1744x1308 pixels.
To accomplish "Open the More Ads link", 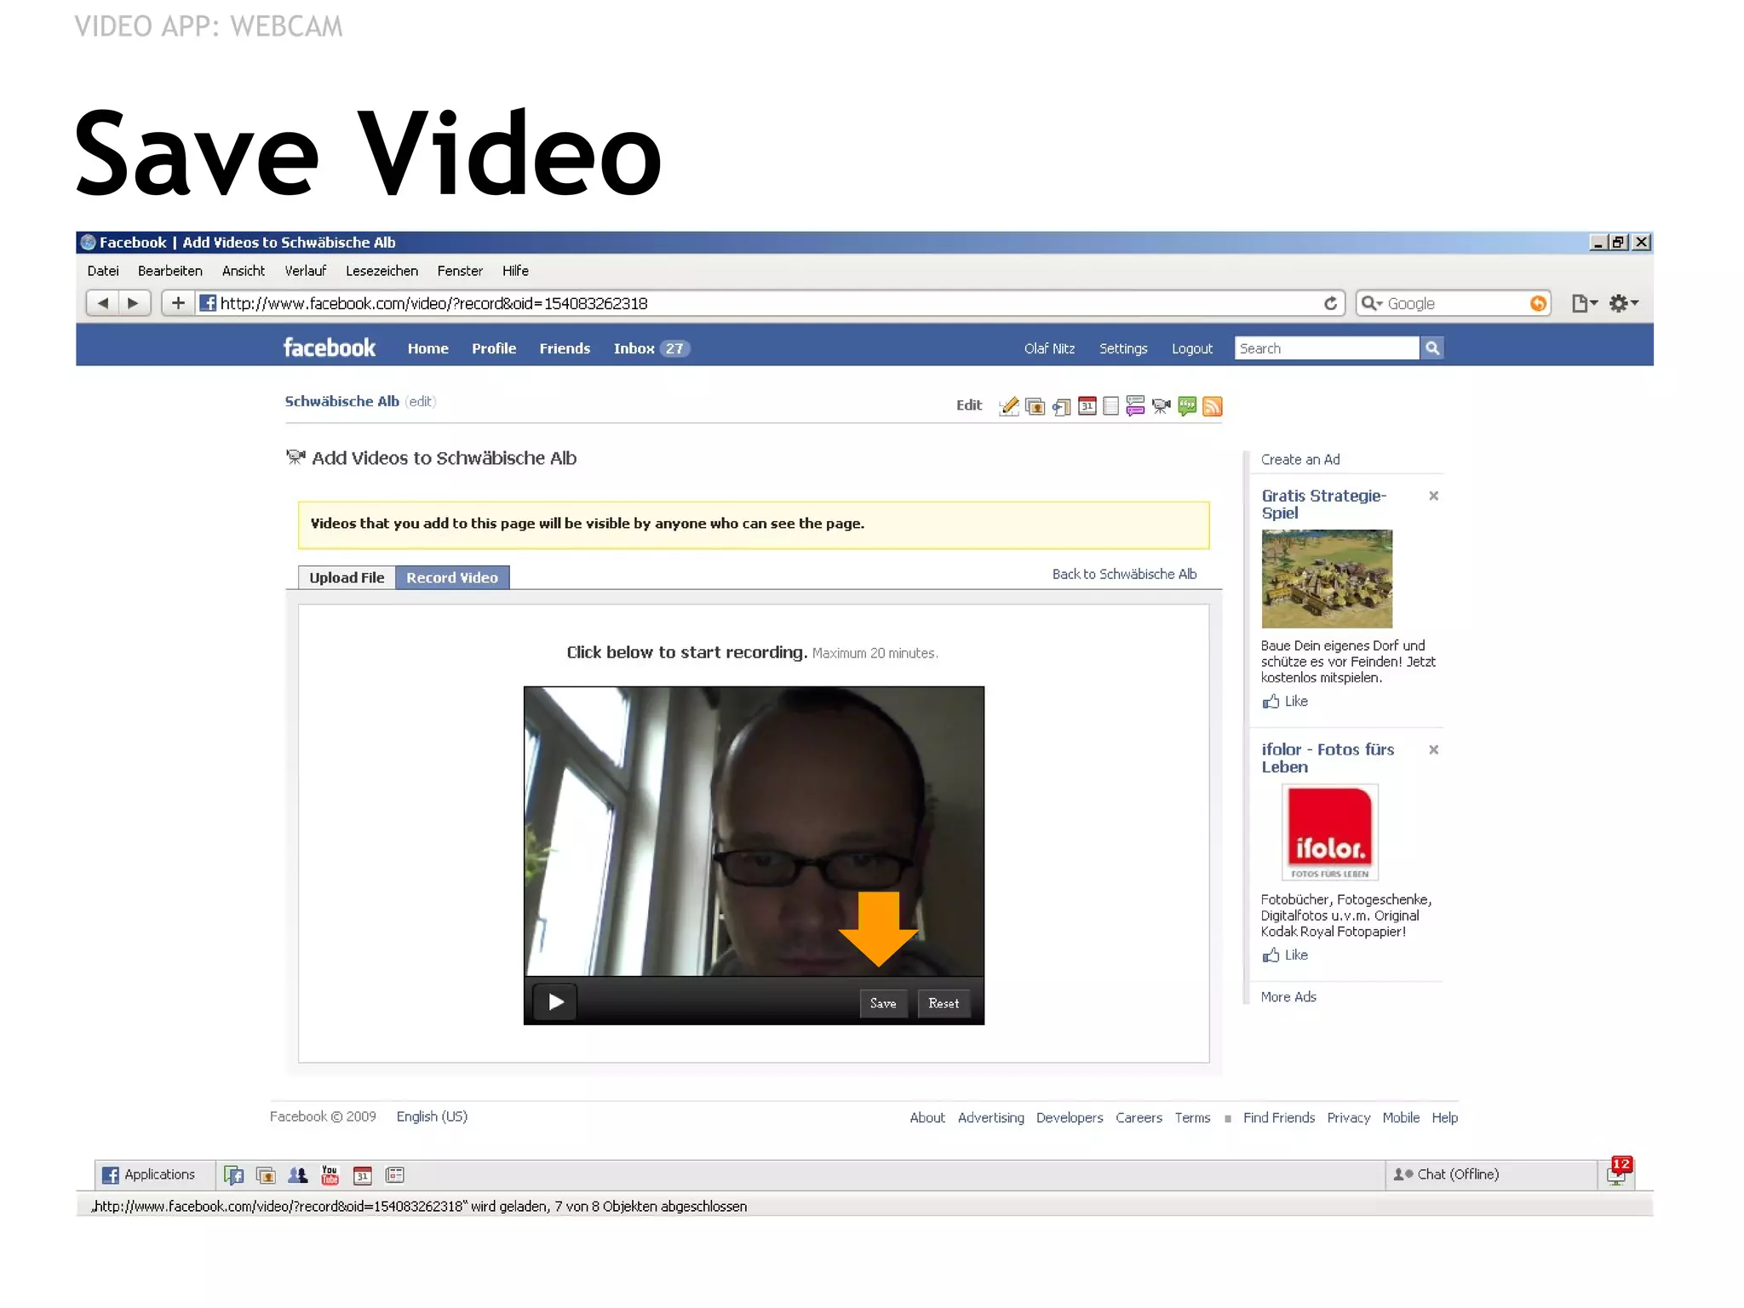I will (x=1288, y=996).
